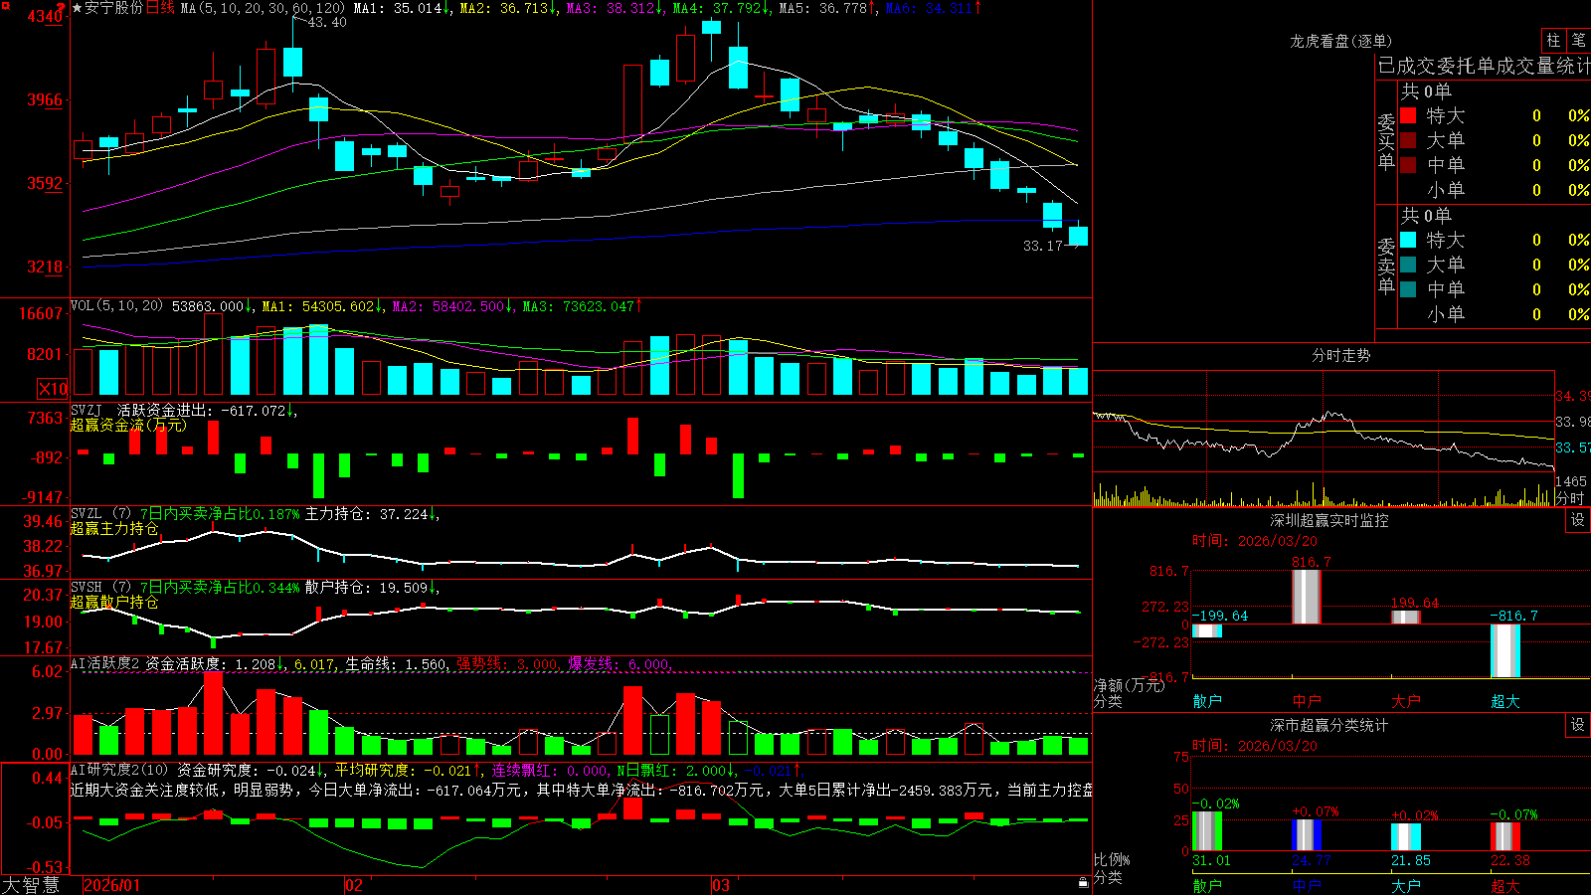The image size is (1591, 895).
Task: Select the cyan 特大 sell-order swatch
Action: [x=1408, y=240]
